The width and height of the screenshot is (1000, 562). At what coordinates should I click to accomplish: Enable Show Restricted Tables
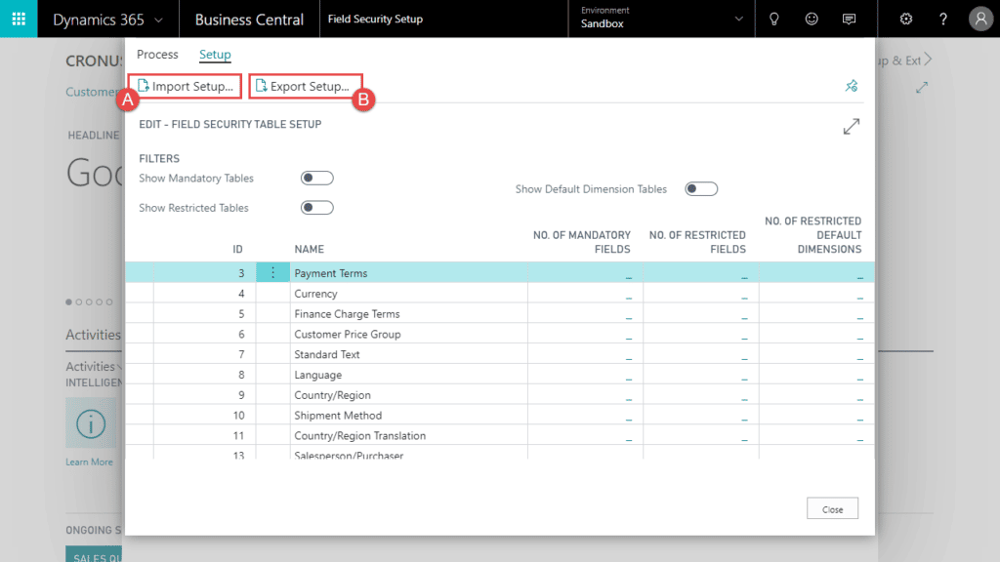(x=316, y=208)
